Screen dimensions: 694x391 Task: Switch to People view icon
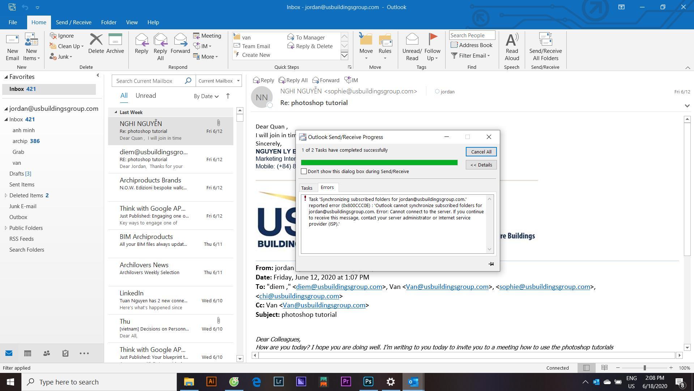46,353
